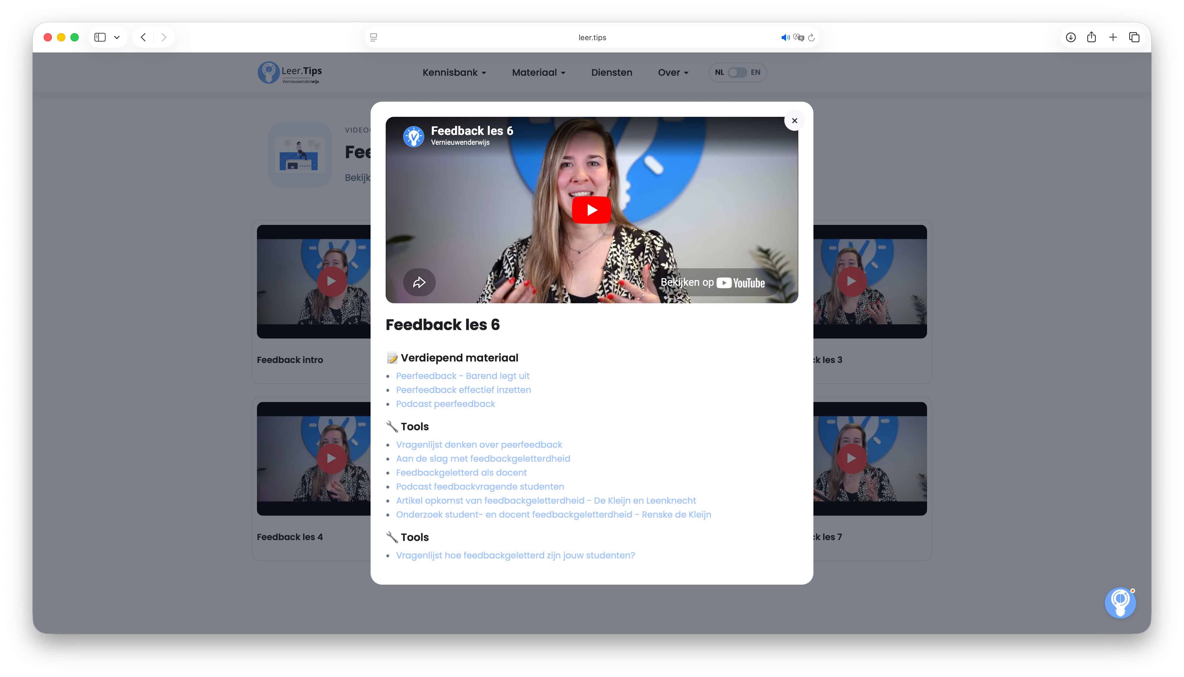The width and height of the screenshot is (1184, 677).
Task: Toggle the NL/EN language switch
Action: (737, 73)
